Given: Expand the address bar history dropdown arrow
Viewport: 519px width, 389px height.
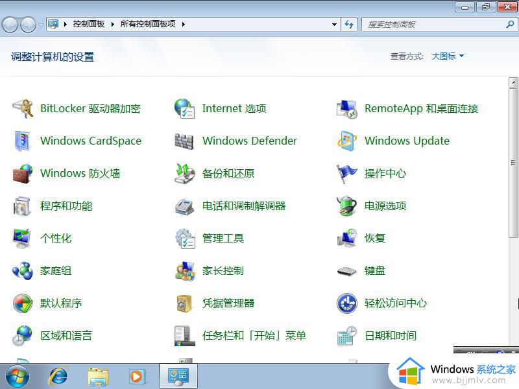Looking at the screenshot, I should pyautogui.click(x=334, y=24).
